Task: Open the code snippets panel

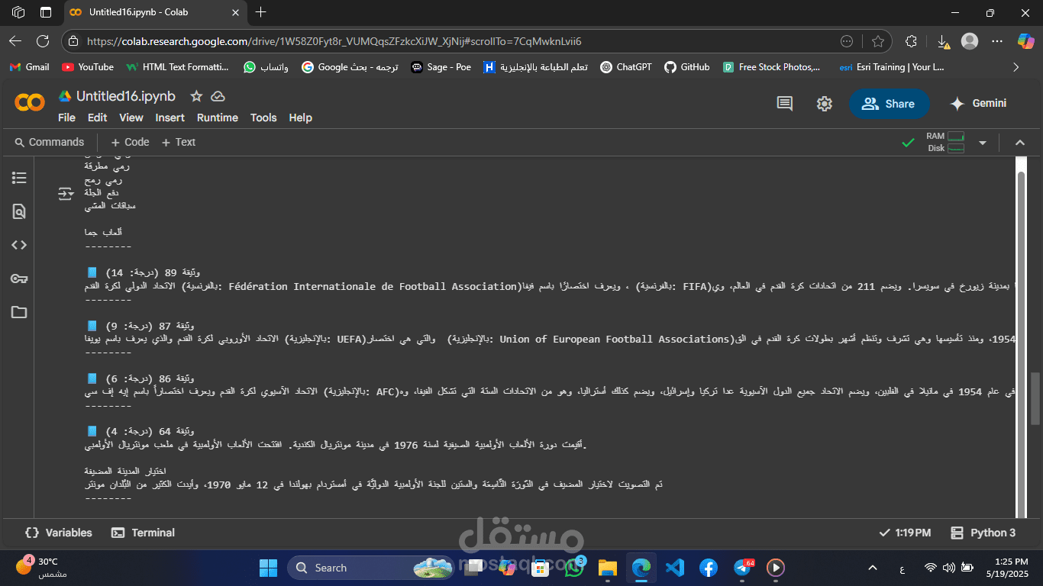Action: tap(19, 245)
